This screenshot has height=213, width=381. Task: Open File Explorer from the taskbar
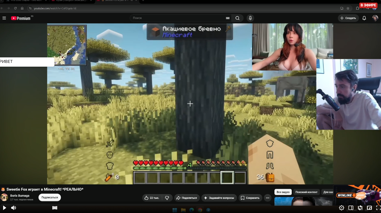[183, 210]
